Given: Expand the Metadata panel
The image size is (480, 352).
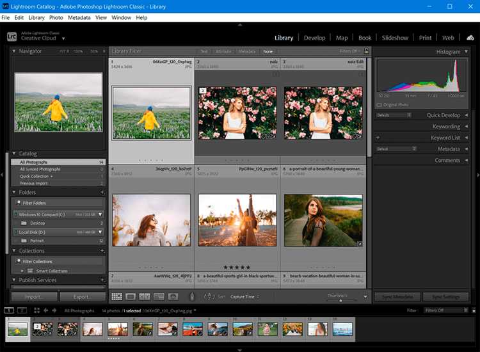Looking at the screenshot, I should click(466, 149).
